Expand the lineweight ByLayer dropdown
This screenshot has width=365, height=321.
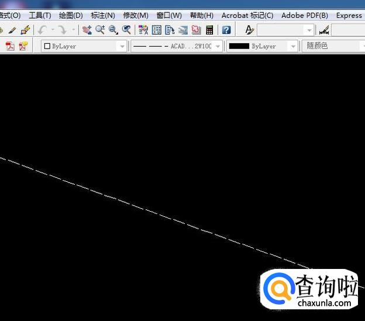(x=292, y=46)
